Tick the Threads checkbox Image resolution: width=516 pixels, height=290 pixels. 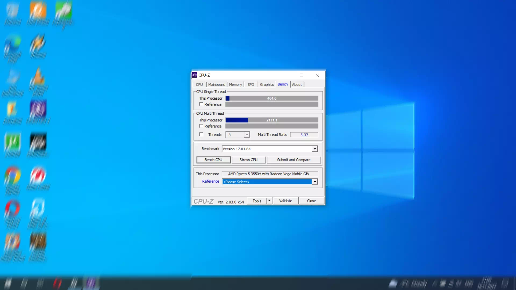[x=201, y=135]
